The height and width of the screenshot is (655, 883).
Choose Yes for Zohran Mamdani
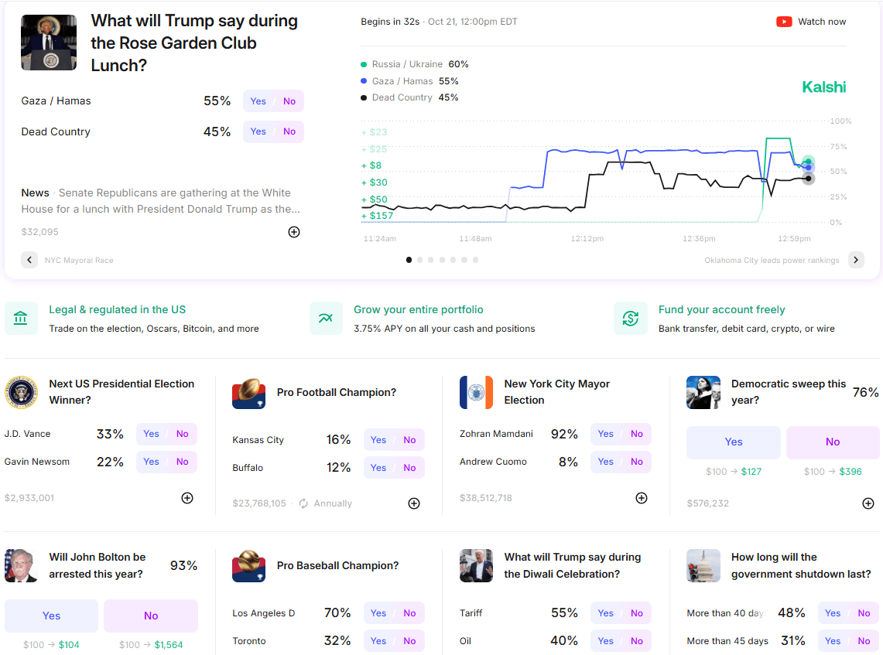coord(605,434)
